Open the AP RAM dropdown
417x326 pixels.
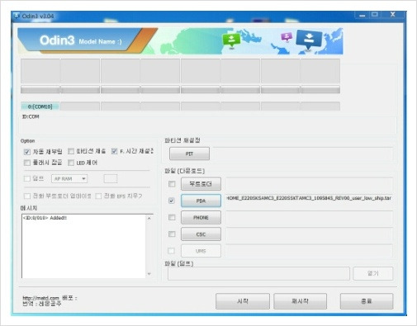click(x=69, y=179)
